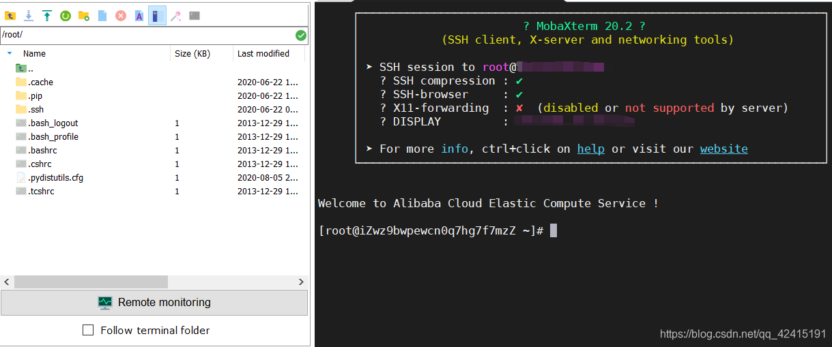Viewport: 832px width, 347px height.
Task: Open the website link in terminal
Action: pos(724,149)
